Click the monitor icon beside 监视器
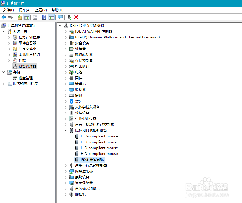This screenshot has width=242, height=203. pyautogui.click(x=71, y=90)
